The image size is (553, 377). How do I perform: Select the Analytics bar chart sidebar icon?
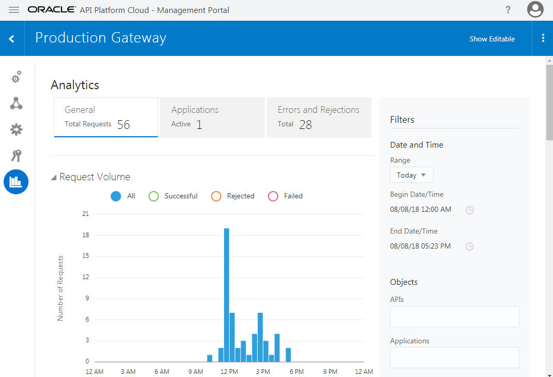pos(16,182)
